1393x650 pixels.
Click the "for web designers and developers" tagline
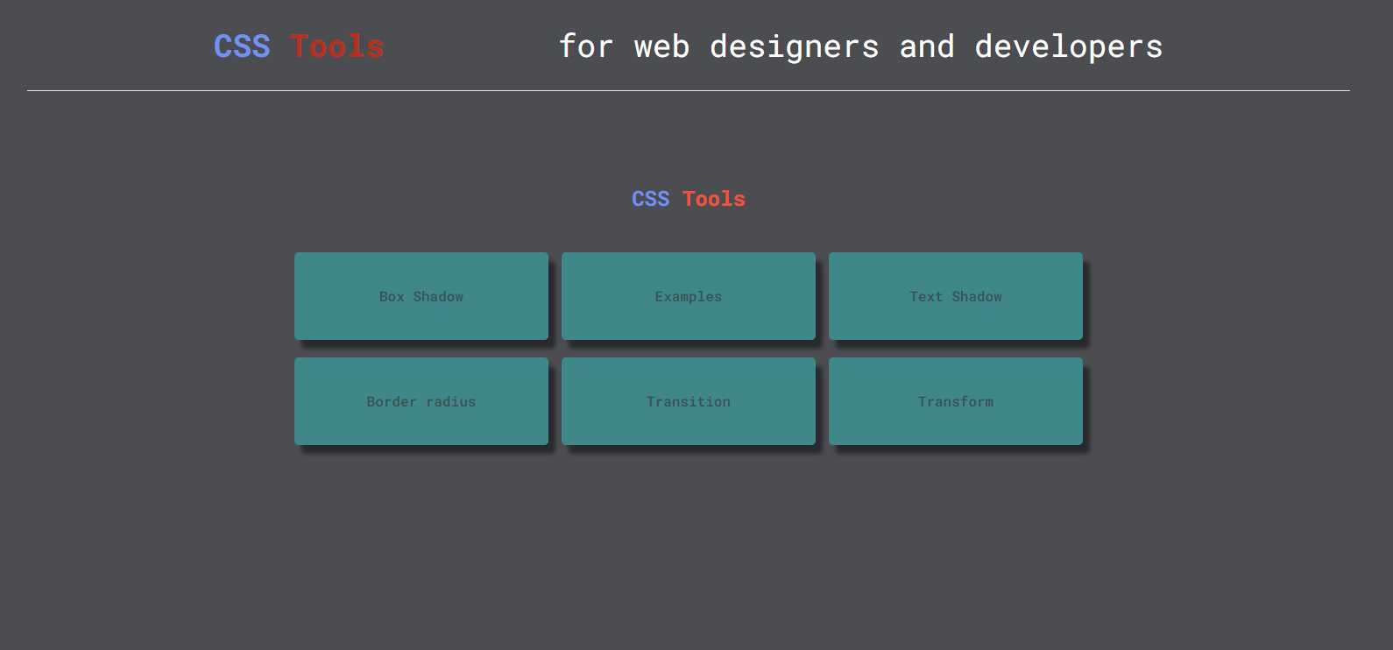click(x=860, y=46)
